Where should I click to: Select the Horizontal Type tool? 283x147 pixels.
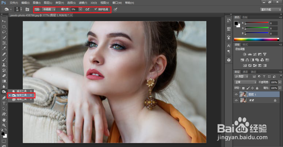coord(4,103)
